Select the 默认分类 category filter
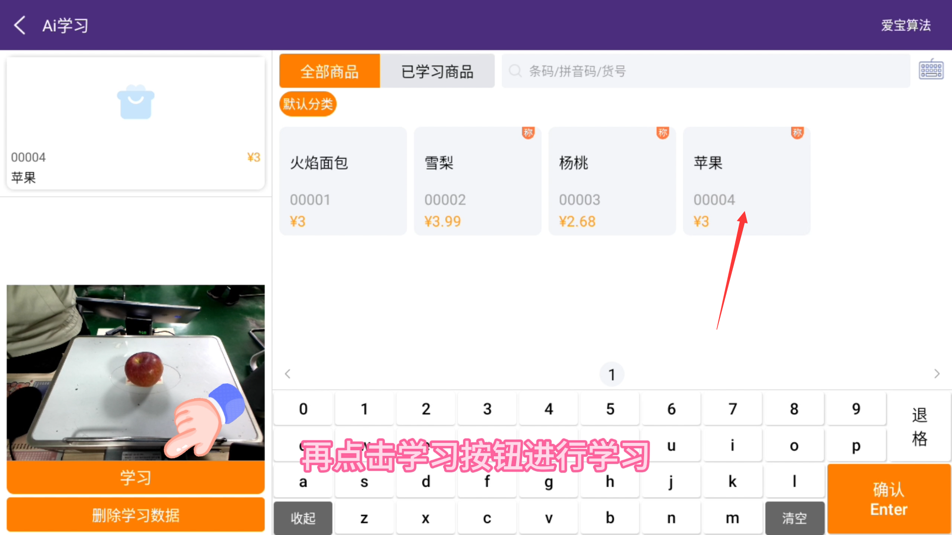 (308, 104)
